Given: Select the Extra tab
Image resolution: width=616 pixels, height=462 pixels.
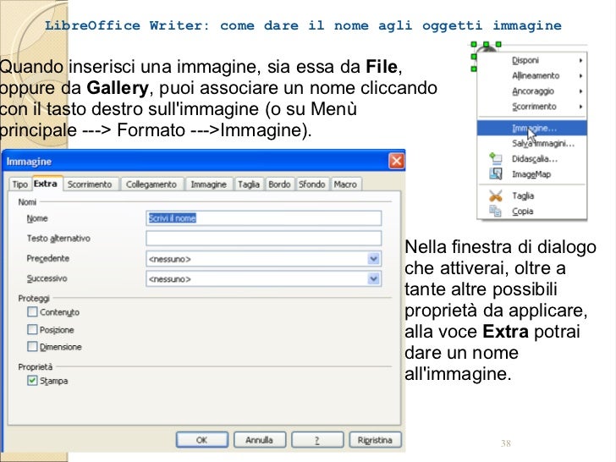Looking at the screenshot, I should (46, 184).
